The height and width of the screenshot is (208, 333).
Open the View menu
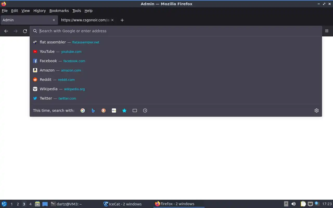pyautogui.click(x=25, y=11)
